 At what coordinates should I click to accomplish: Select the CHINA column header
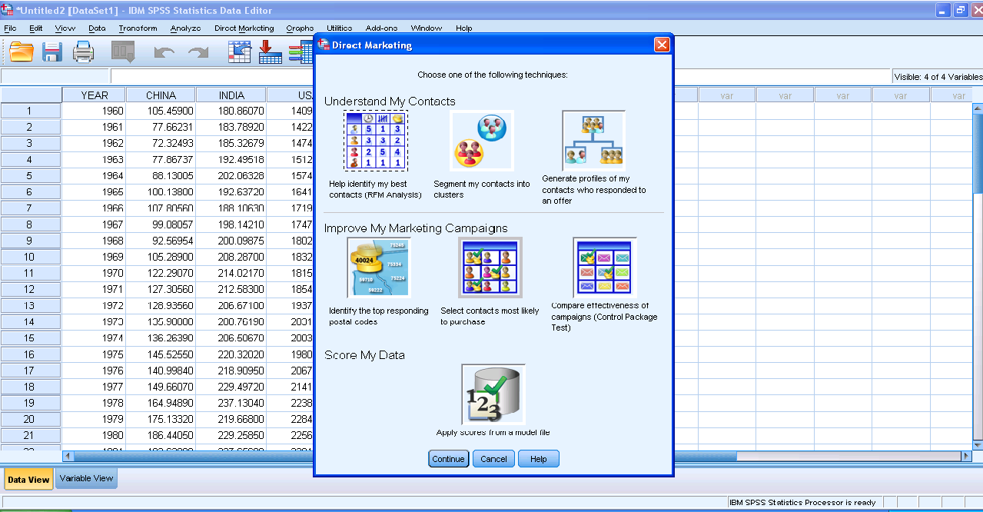pyautogui.click(x=161, y=95)
